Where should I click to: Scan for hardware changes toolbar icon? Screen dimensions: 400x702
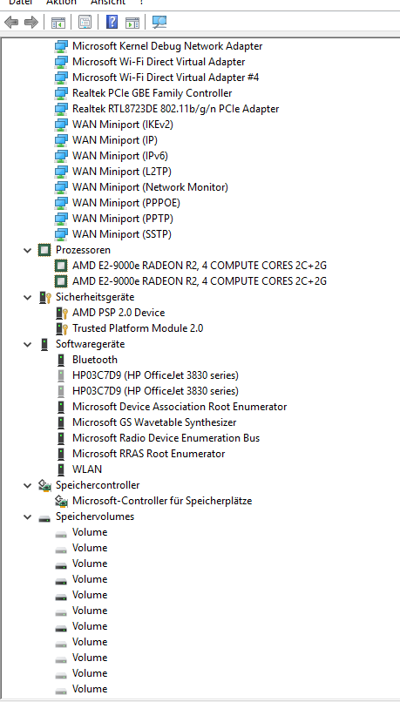click(x=159, y=22)
